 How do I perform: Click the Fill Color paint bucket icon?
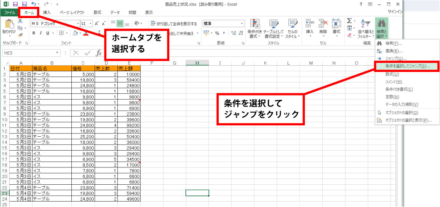[x=75, y=33]
